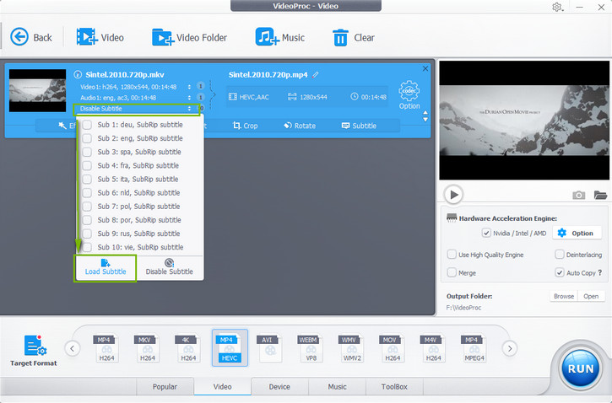This screenshot has width=612, height=403.
Task: Open codec Option gear for Sintel video
Action: 409,95
